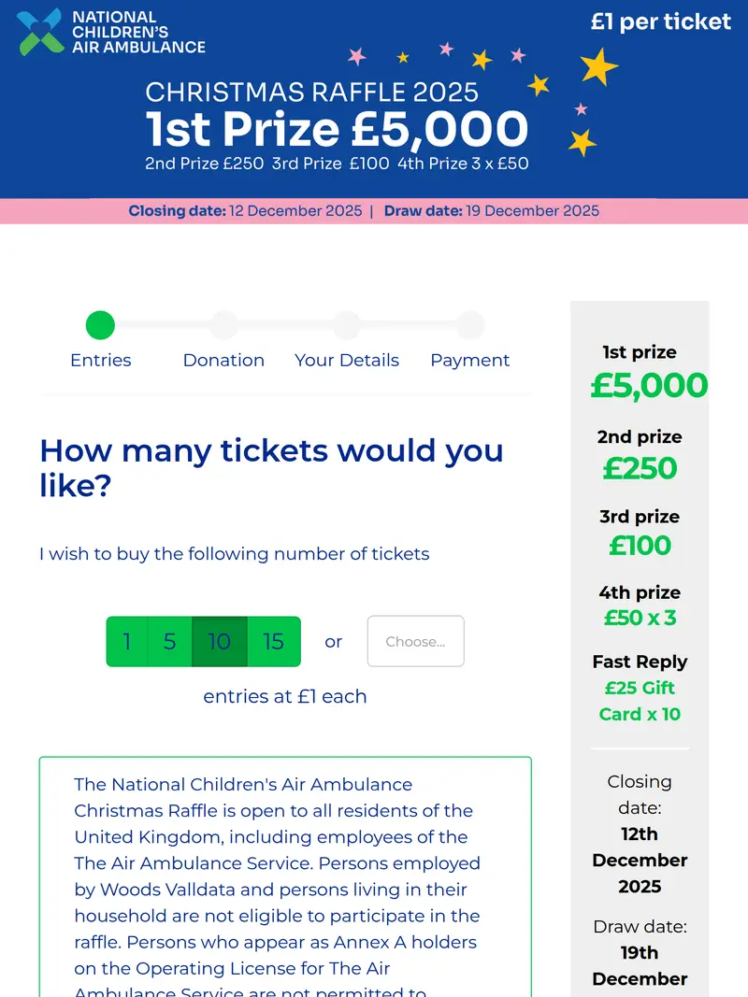
Task: Go to the Payment step
Action: (470, 325)
